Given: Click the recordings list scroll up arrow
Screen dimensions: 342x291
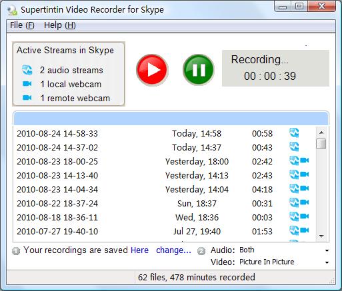Looking at the screenshot, I should [x=321, y=133].
